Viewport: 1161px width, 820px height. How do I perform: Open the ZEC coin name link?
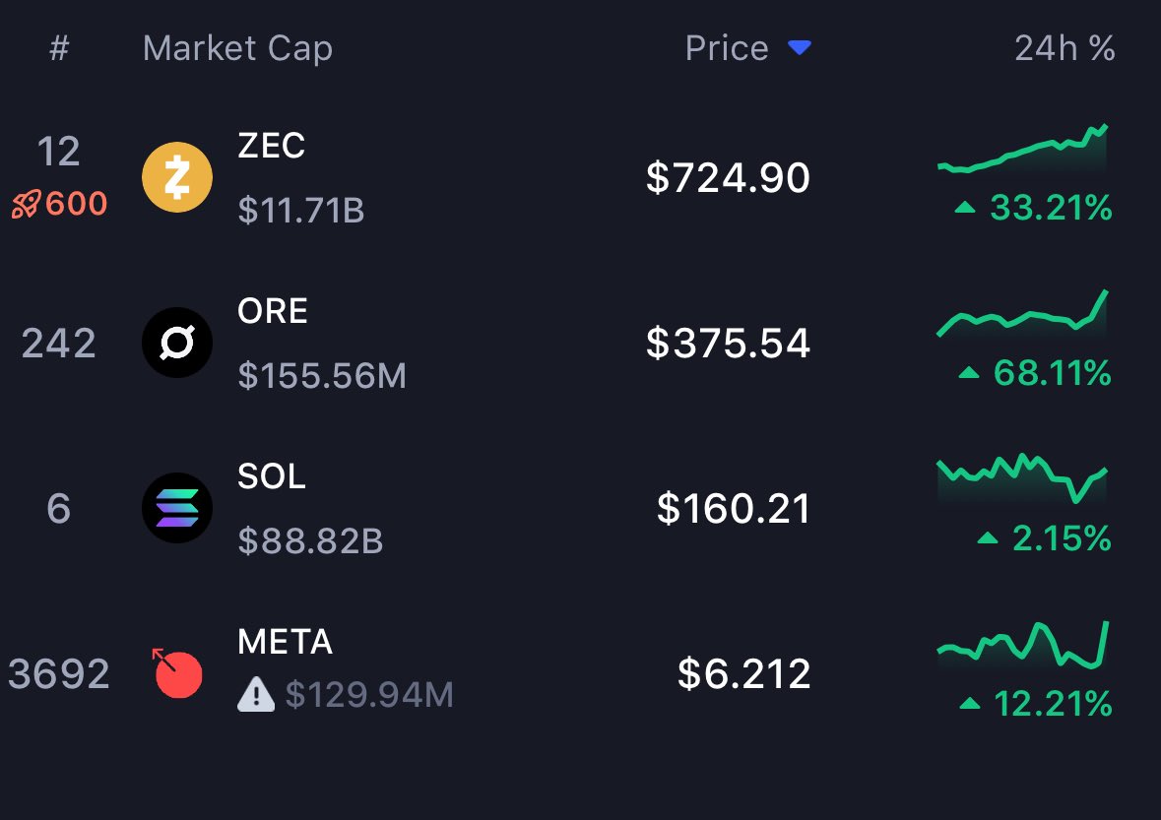(x=272, y=146)
